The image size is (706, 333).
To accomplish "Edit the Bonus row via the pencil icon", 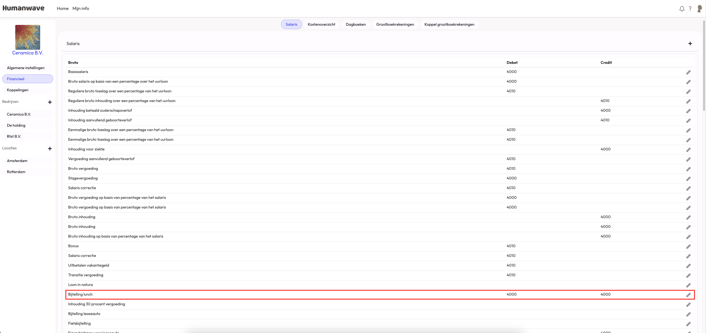I will [x=688, y=246].
